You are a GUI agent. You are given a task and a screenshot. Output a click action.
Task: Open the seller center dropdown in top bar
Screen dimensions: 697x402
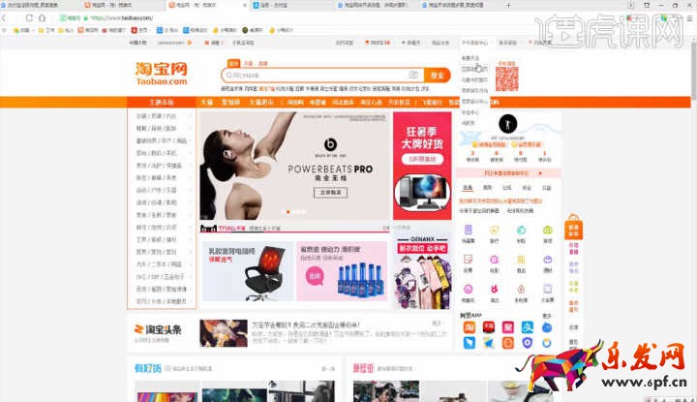tap(475, 43)
